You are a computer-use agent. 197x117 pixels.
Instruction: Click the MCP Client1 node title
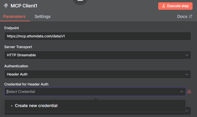click(x=24, y=6)
